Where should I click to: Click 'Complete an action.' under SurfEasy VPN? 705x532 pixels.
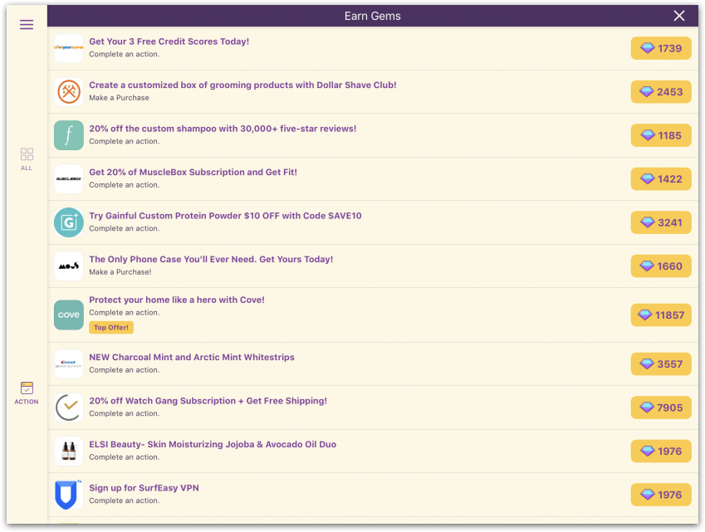(x=124, y=500)
